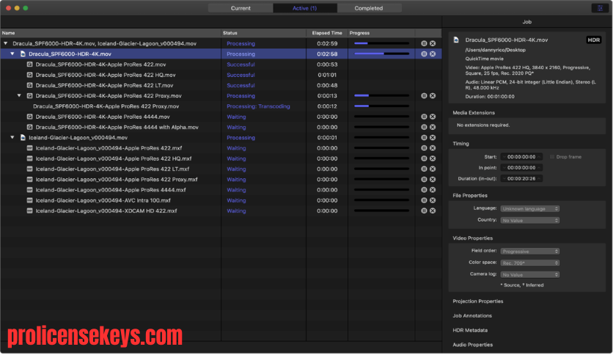613x355 pixels.
Task: Click the progress bar of the top batch
Action: pos(381,43)
